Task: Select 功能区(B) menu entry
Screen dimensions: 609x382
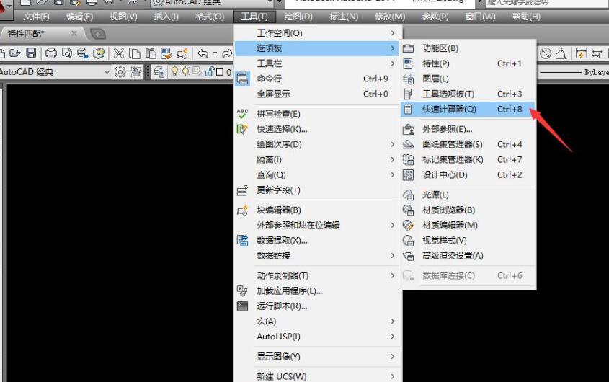Action: tap(468, 48)
